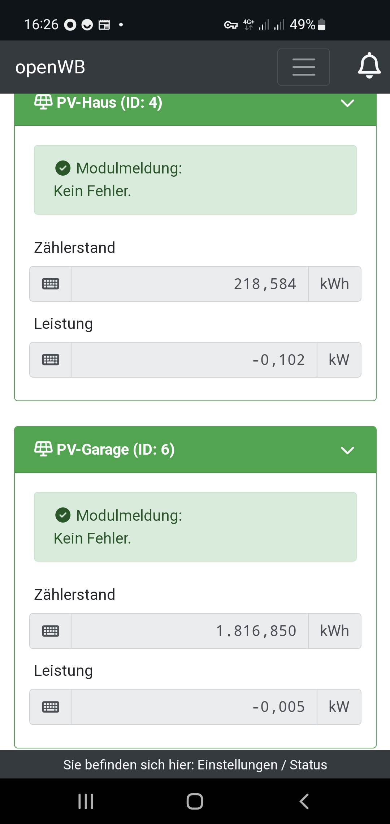Click the openWB home title

coord(50,67)
